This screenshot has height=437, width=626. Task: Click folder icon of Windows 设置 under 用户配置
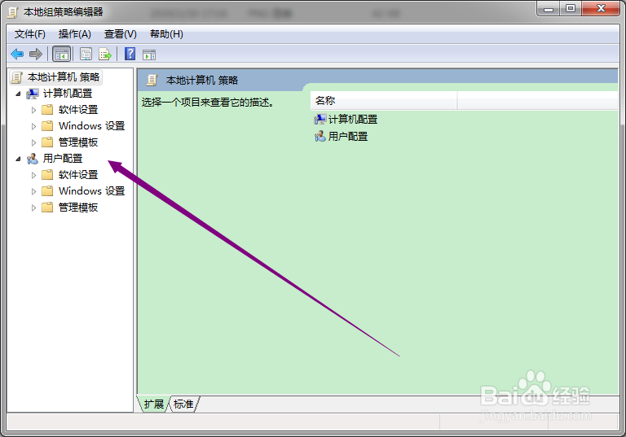point(47,191)
